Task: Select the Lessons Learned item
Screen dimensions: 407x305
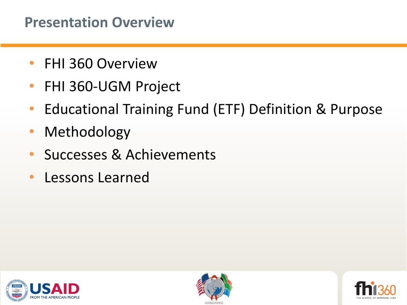Action: 97,178
